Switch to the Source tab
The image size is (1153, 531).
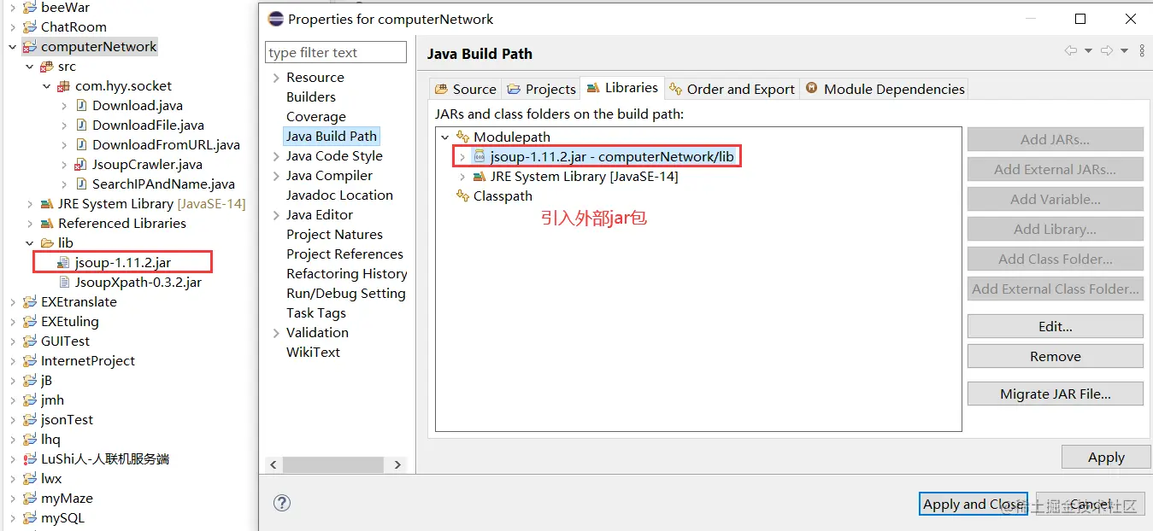click(x=465, y=89)
